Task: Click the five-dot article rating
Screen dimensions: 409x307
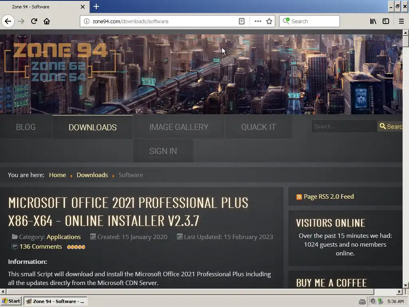Action: click(76, 247)
